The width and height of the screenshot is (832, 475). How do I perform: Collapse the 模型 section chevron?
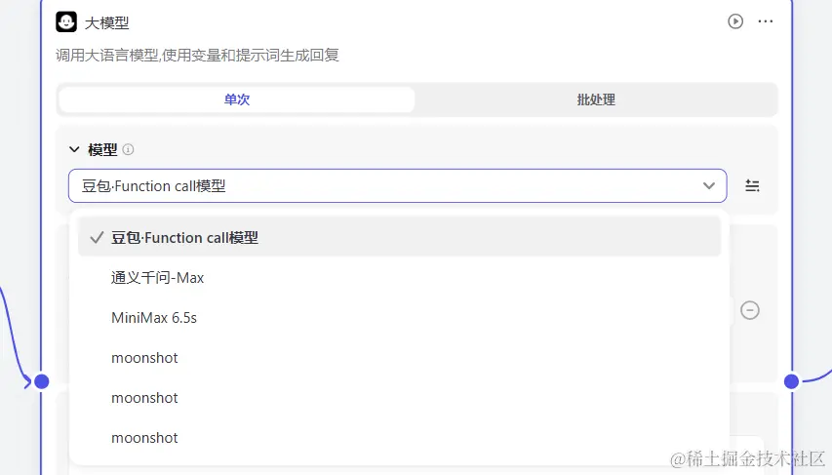click(x=74, y=149)
